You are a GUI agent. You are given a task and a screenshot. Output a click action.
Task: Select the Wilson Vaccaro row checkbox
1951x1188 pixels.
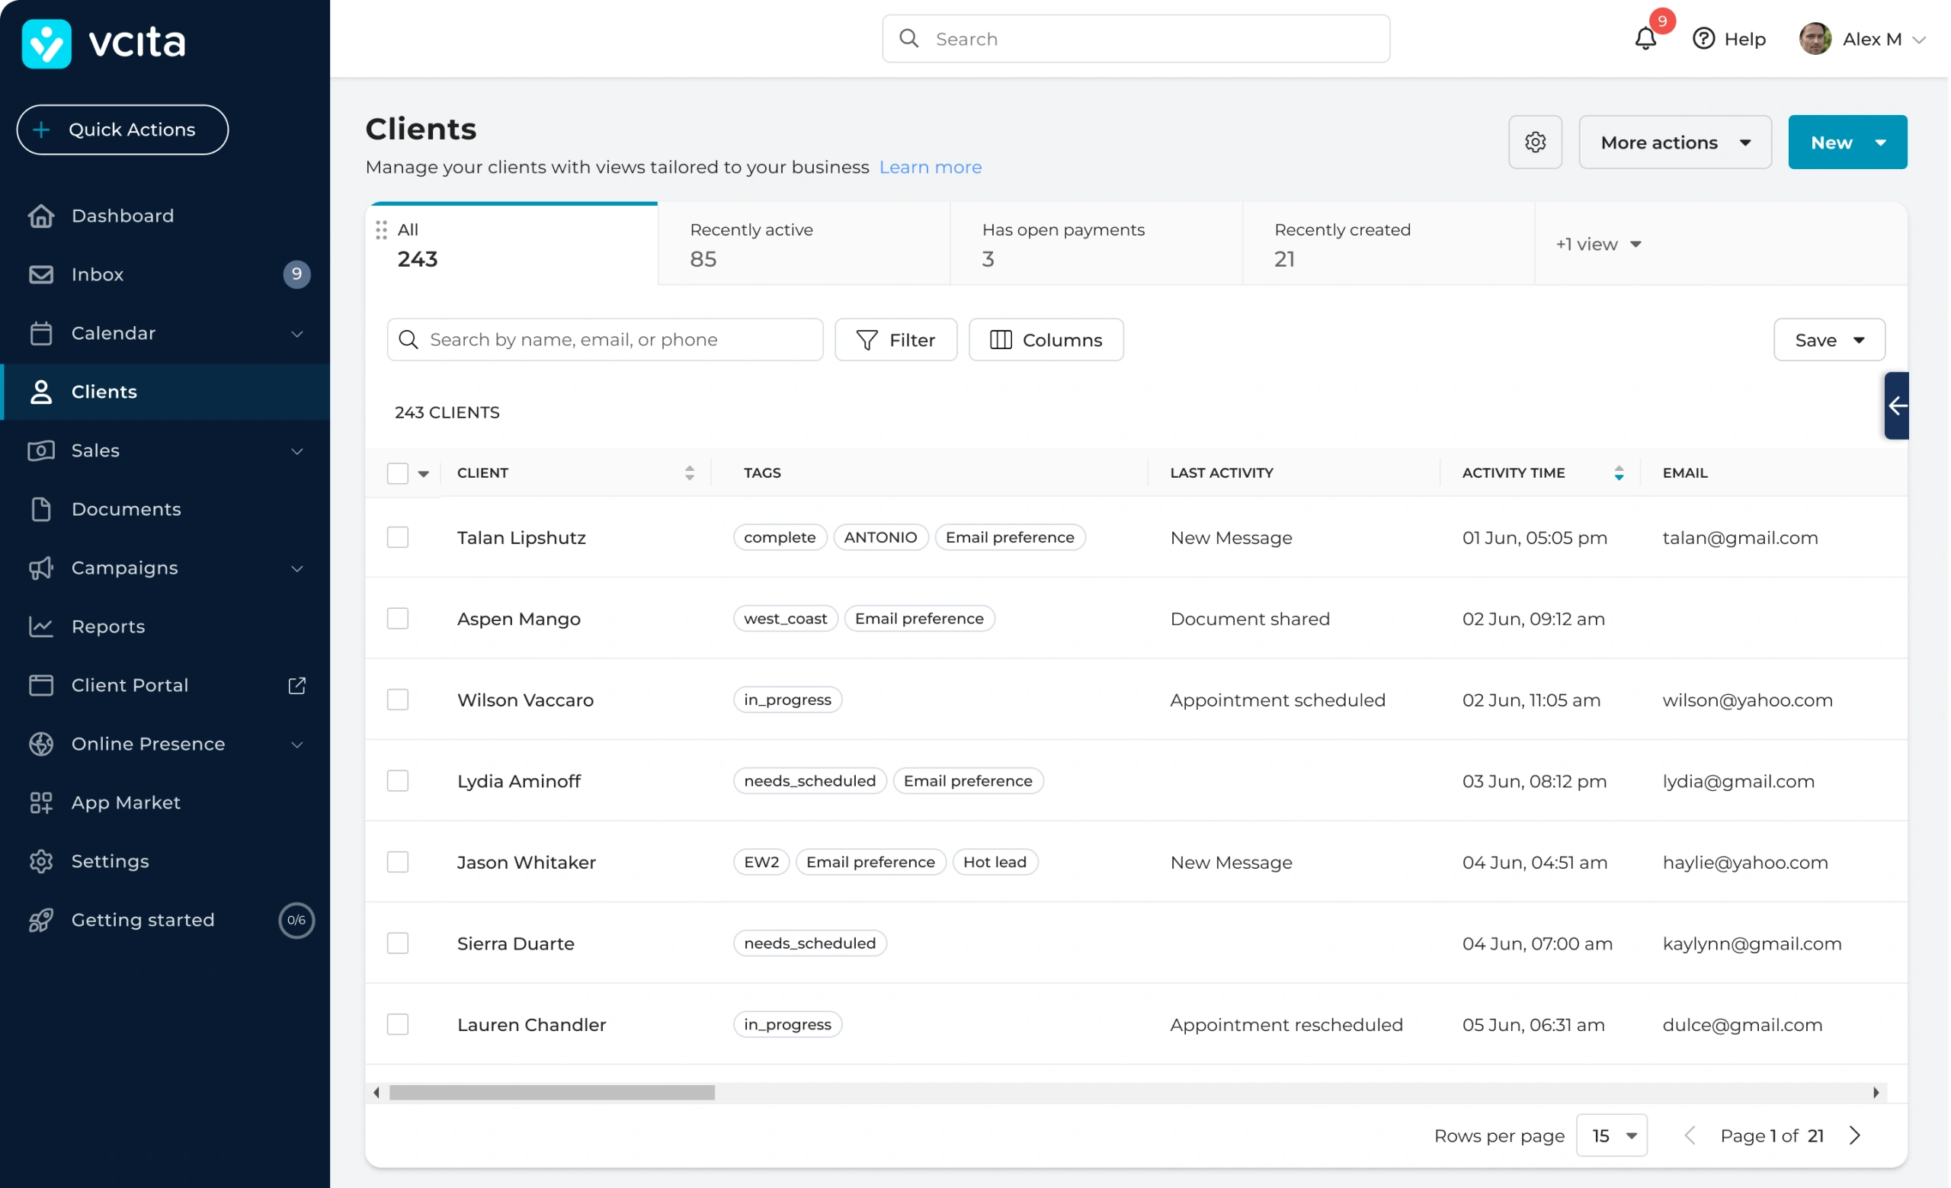point(398,700)
